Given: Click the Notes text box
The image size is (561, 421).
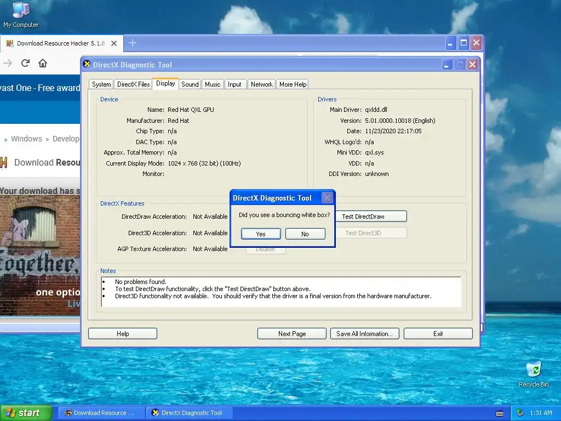Looking at the screenshot, I should [281, 292].
